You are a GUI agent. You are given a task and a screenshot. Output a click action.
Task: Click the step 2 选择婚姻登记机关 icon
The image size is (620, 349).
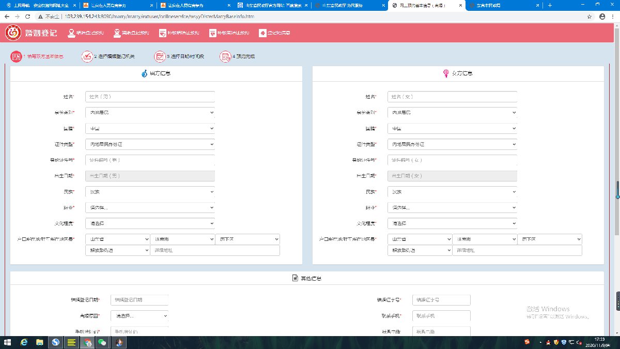pyautogui.click(x=87, y=56)
